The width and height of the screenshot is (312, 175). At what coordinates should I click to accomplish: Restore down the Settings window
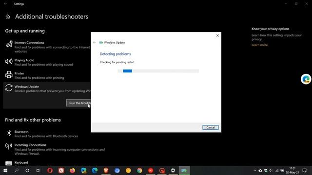tap(296, 4)
